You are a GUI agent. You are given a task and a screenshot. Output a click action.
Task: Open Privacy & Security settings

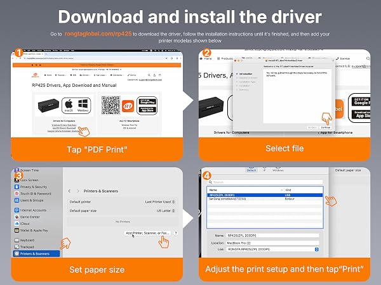31,187
